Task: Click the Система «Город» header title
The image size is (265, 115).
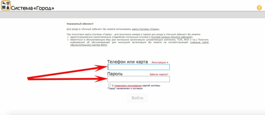Action: 32,8
